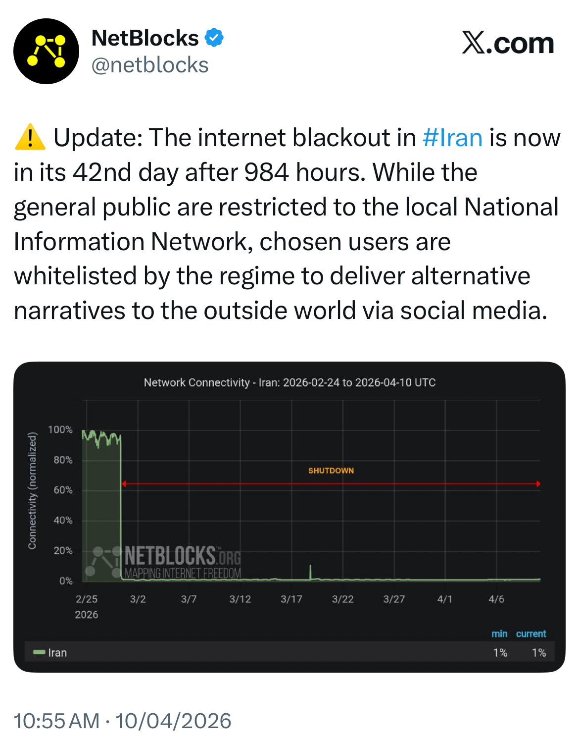Image resolution: width=579 pixels, height=741 pixels.
Task: Click the NetBlocks profile avatar
Action: 46,52
